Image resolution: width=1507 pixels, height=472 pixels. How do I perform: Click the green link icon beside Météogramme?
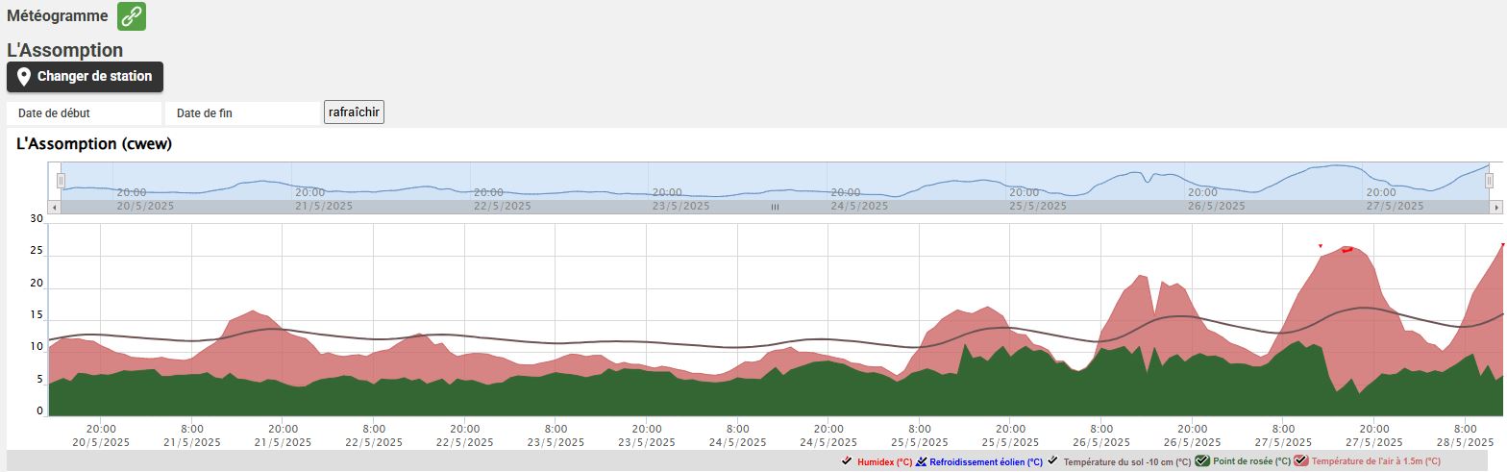pyautogui.click(x=132, y=16)
